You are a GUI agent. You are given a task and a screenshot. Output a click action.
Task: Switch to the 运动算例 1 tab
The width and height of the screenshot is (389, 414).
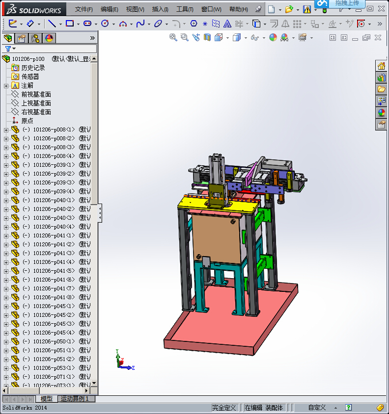click(75, 399)
